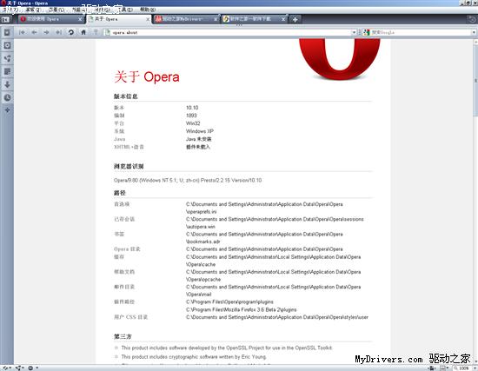Open the Help menu in menu bar
Image resolution: width=478 pixels, height=371 pixels.
click(x=148, y=10)
